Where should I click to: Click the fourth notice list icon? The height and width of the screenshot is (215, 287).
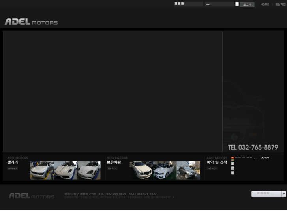[233, 168]
